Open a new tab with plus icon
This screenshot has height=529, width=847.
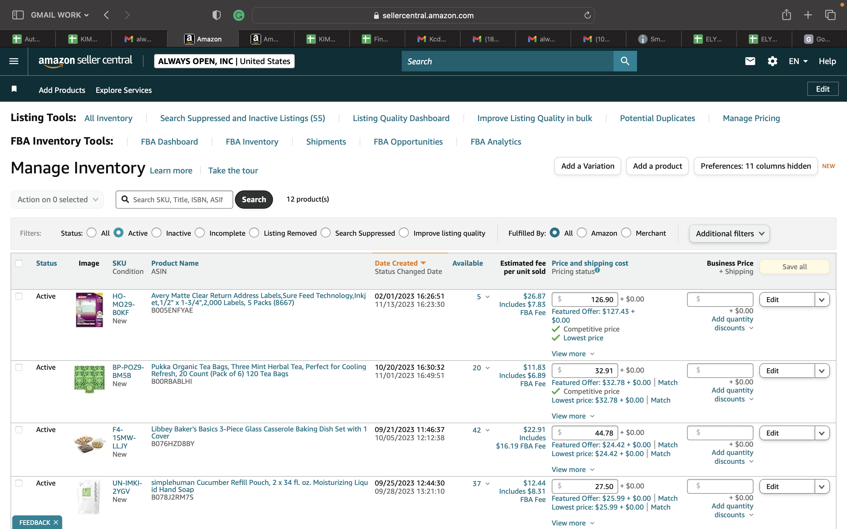tap(808, 15)
